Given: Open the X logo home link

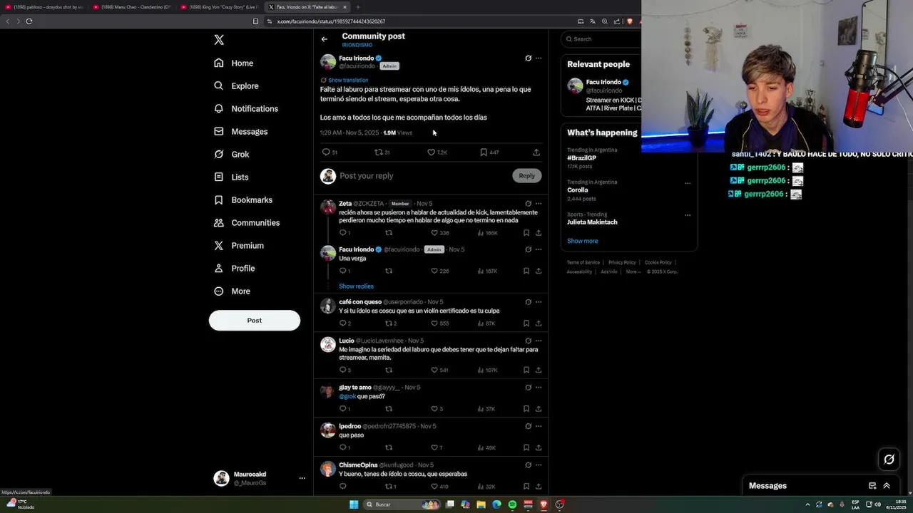Looking at the screenshot, I should tap(219, 40).
